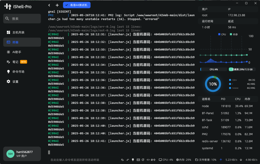The height and width of the screenshot is (164, 260).
Task: Click the keyboard icon in bottom bar
Action: [x=138, y=160]
